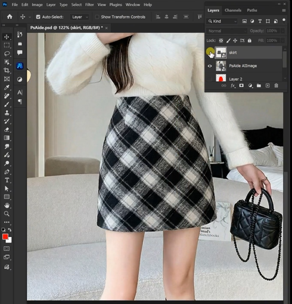Viewport: 292px width, 304px height.
Task: Toggle Quick Mask mode
Action: coord(7,248)
